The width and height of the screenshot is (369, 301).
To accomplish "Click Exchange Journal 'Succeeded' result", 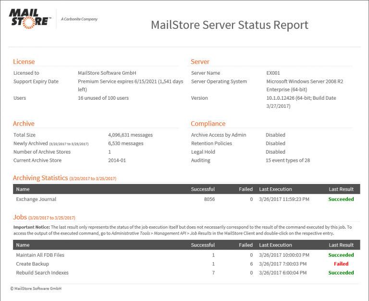I will click(x=341, y=199).
